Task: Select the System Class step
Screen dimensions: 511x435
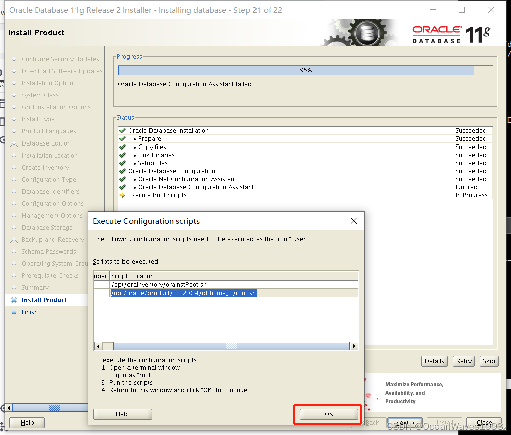Action: pyautogui.click(x=40, y=95)
